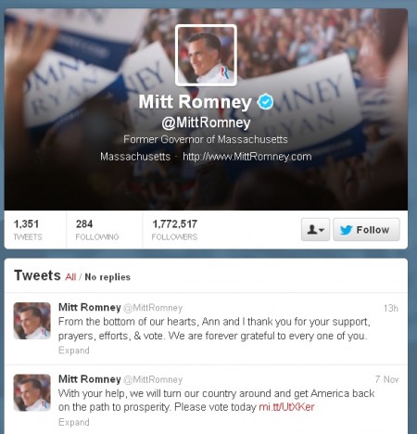The image size is (417, 434).
Task: Open the 284 following list
Action: point(97,230)
